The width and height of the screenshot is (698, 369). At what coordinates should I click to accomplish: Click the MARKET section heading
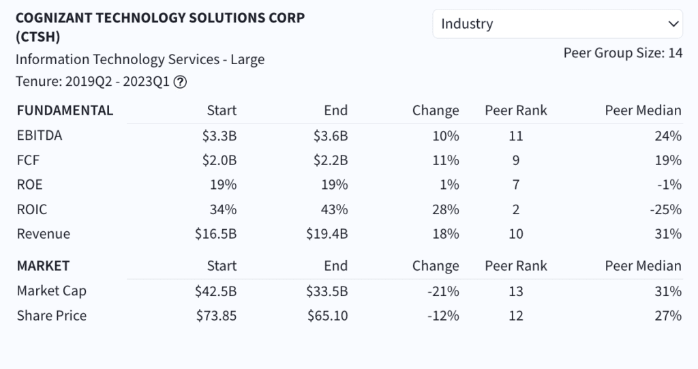43,266
